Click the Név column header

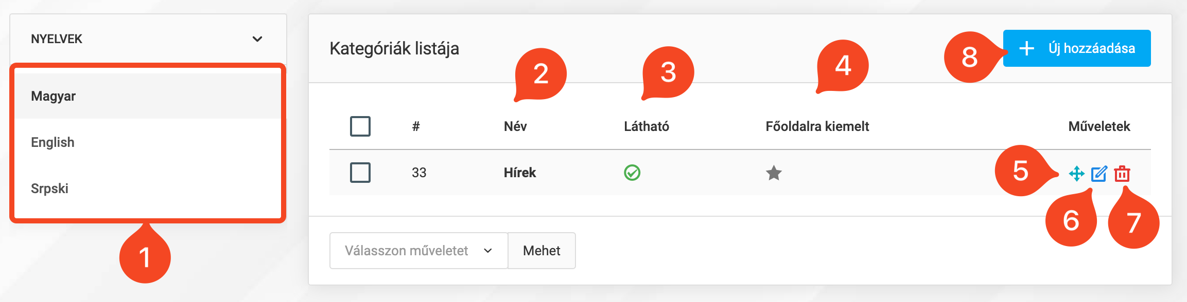tap(515, 126)
